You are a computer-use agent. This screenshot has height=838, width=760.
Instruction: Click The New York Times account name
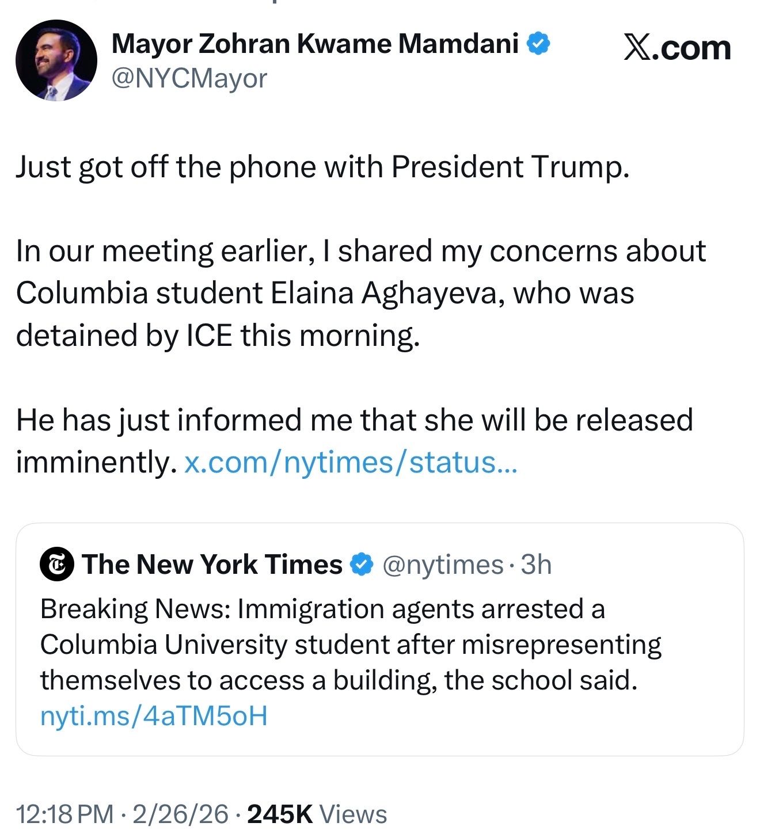click(212, 565)
